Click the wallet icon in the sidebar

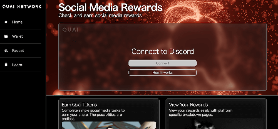point(6,36)
